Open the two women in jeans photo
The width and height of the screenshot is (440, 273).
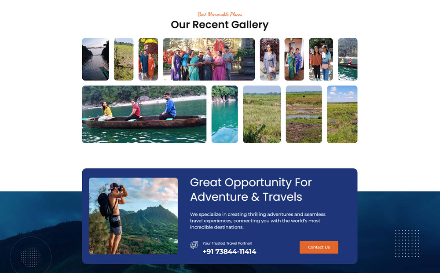(321, 59)
